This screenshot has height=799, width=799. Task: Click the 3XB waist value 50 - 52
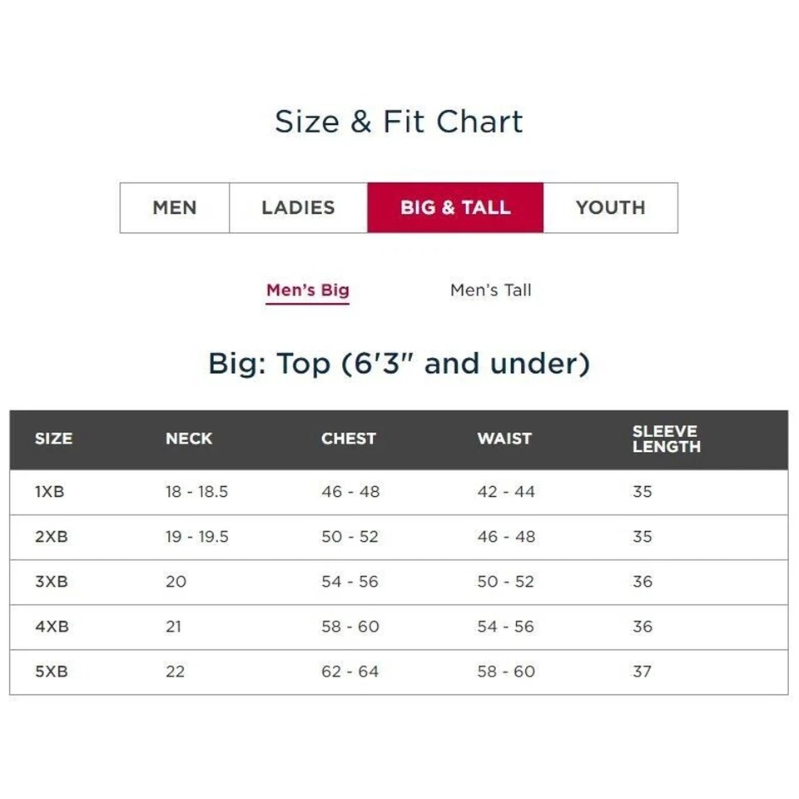(x=506, y=582)
